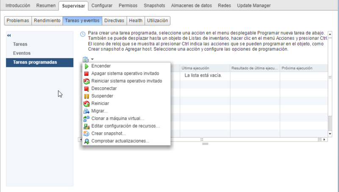The width and height of the screenshot is (339, 192).
Task: Click the Crear snapshot icon
Action: click(x=86, y=134)
